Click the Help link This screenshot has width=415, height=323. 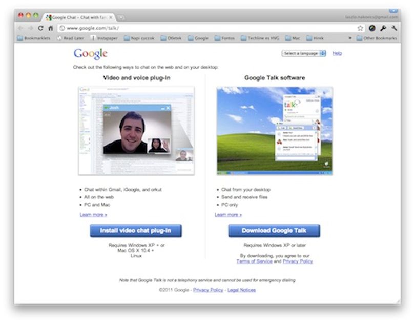(337, 53)
